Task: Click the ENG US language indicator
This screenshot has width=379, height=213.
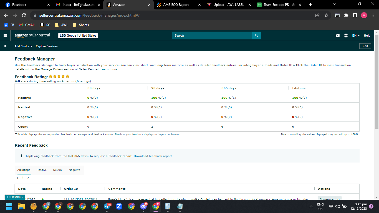Action: 320,206
